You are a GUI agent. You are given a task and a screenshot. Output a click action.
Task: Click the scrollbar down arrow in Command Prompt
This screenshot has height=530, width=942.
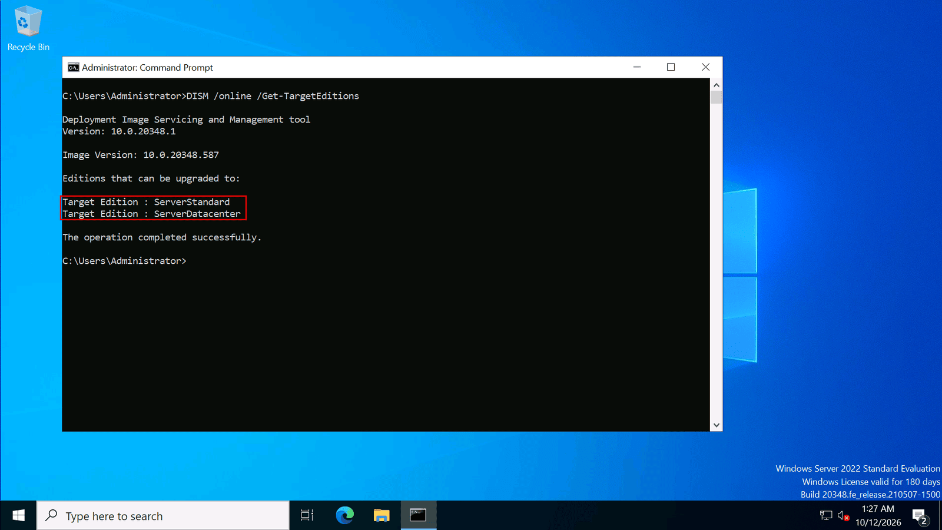click(716, 425)
